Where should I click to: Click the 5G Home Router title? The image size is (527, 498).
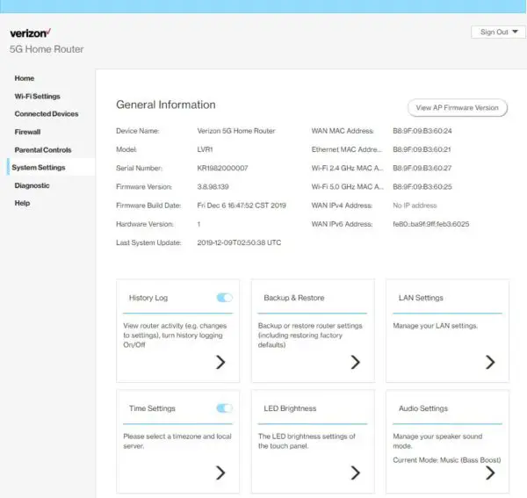coord(47,49)
